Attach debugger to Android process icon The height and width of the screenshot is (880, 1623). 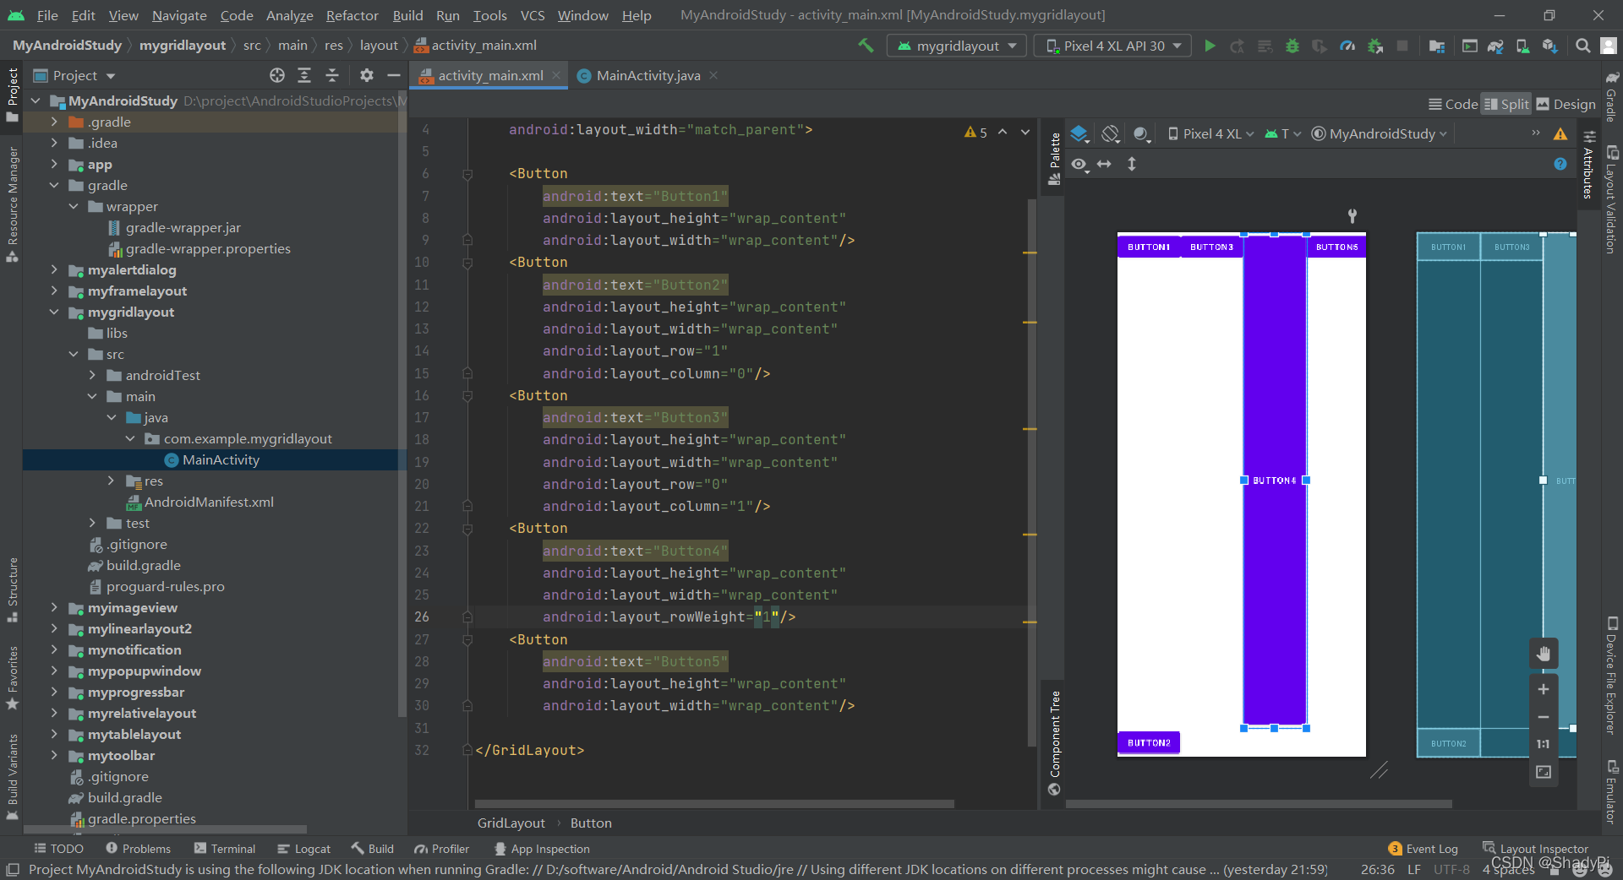(1375, 46)
